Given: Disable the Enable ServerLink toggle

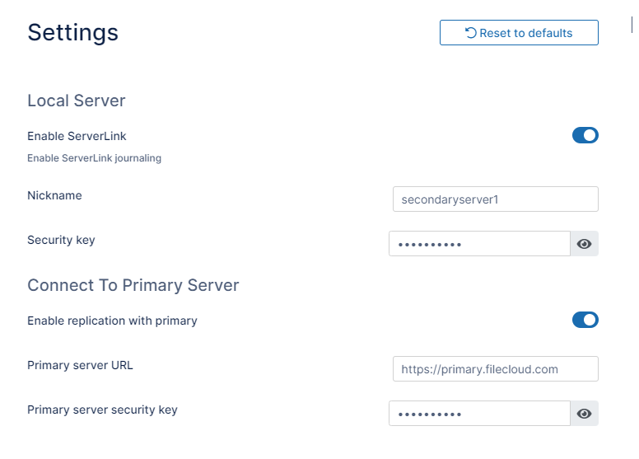Looking at the screenshot, I should [585, 135].
